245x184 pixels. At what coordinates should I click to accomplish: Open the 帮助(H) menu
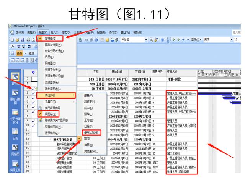click(137, 32)
